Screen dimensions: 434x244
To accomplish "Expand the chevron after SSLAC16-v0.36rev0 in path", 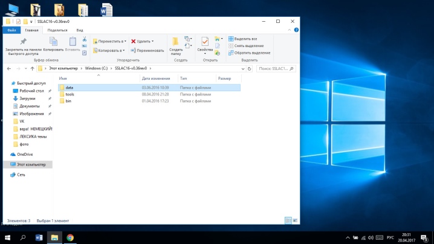I will click(x=151, y=68).
